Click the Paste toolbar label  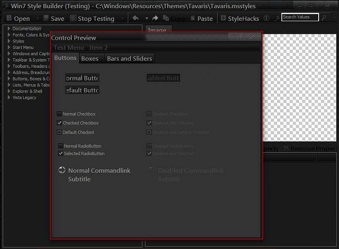(x=205, y=19)
